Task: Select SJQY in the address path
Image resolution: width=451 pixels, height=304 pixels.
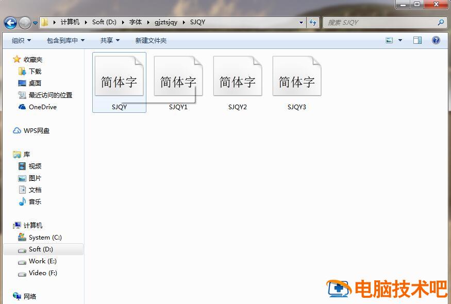Action: coord(197,22)
